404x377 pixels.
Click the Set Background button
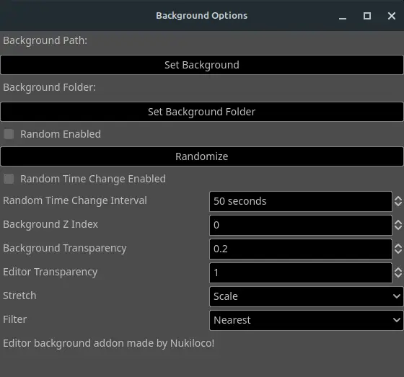tap(202, 65)
